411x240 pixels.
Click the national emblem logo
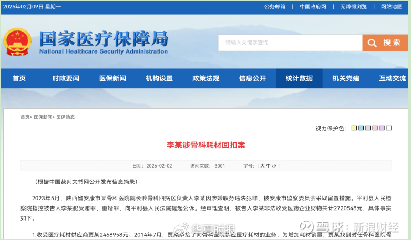[17, 42]
